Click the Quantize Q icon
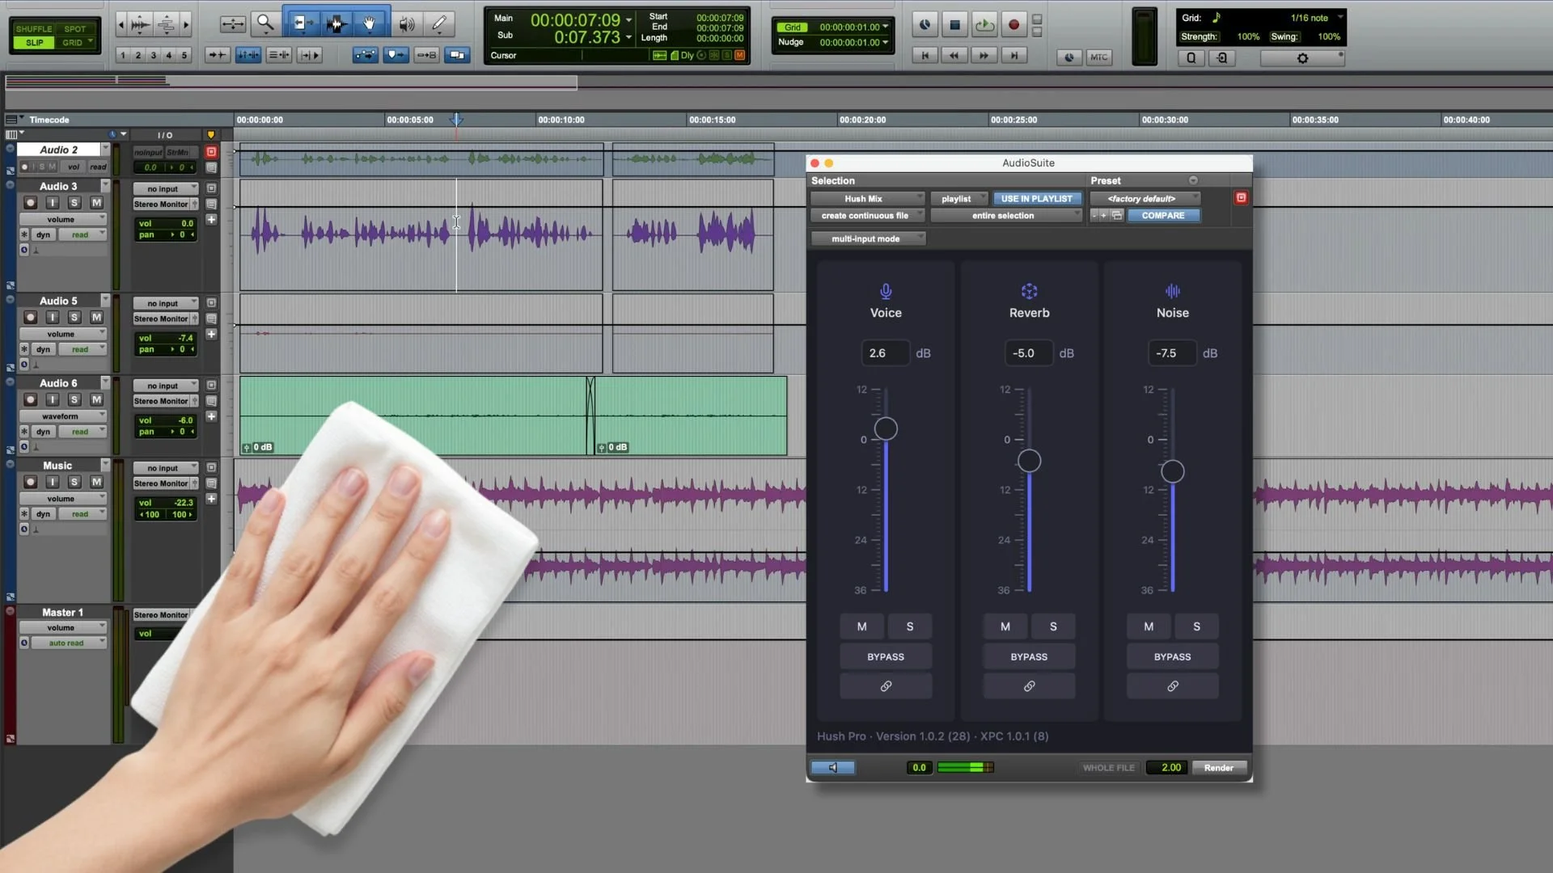Viewport: 1553px width, 873px height. coord(1191,58)
